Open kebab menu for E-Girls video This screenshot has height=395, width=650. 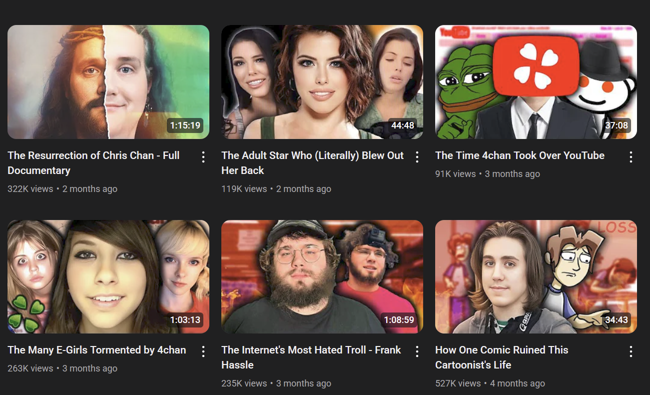tap(203, 351)
